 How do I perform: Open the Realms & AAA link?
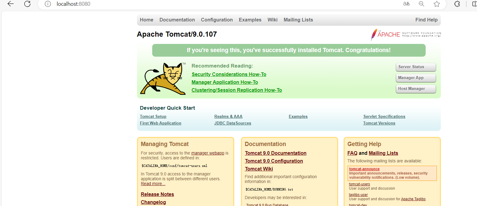coord(228,116)
